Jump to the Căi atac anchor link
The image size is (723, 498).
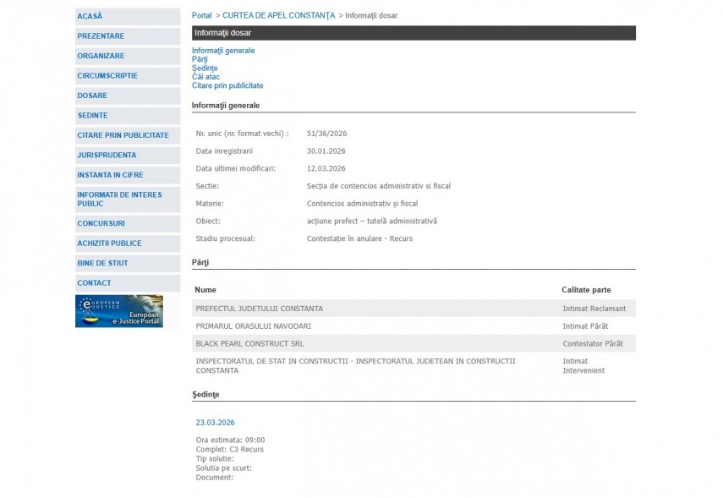coord(205,77)
